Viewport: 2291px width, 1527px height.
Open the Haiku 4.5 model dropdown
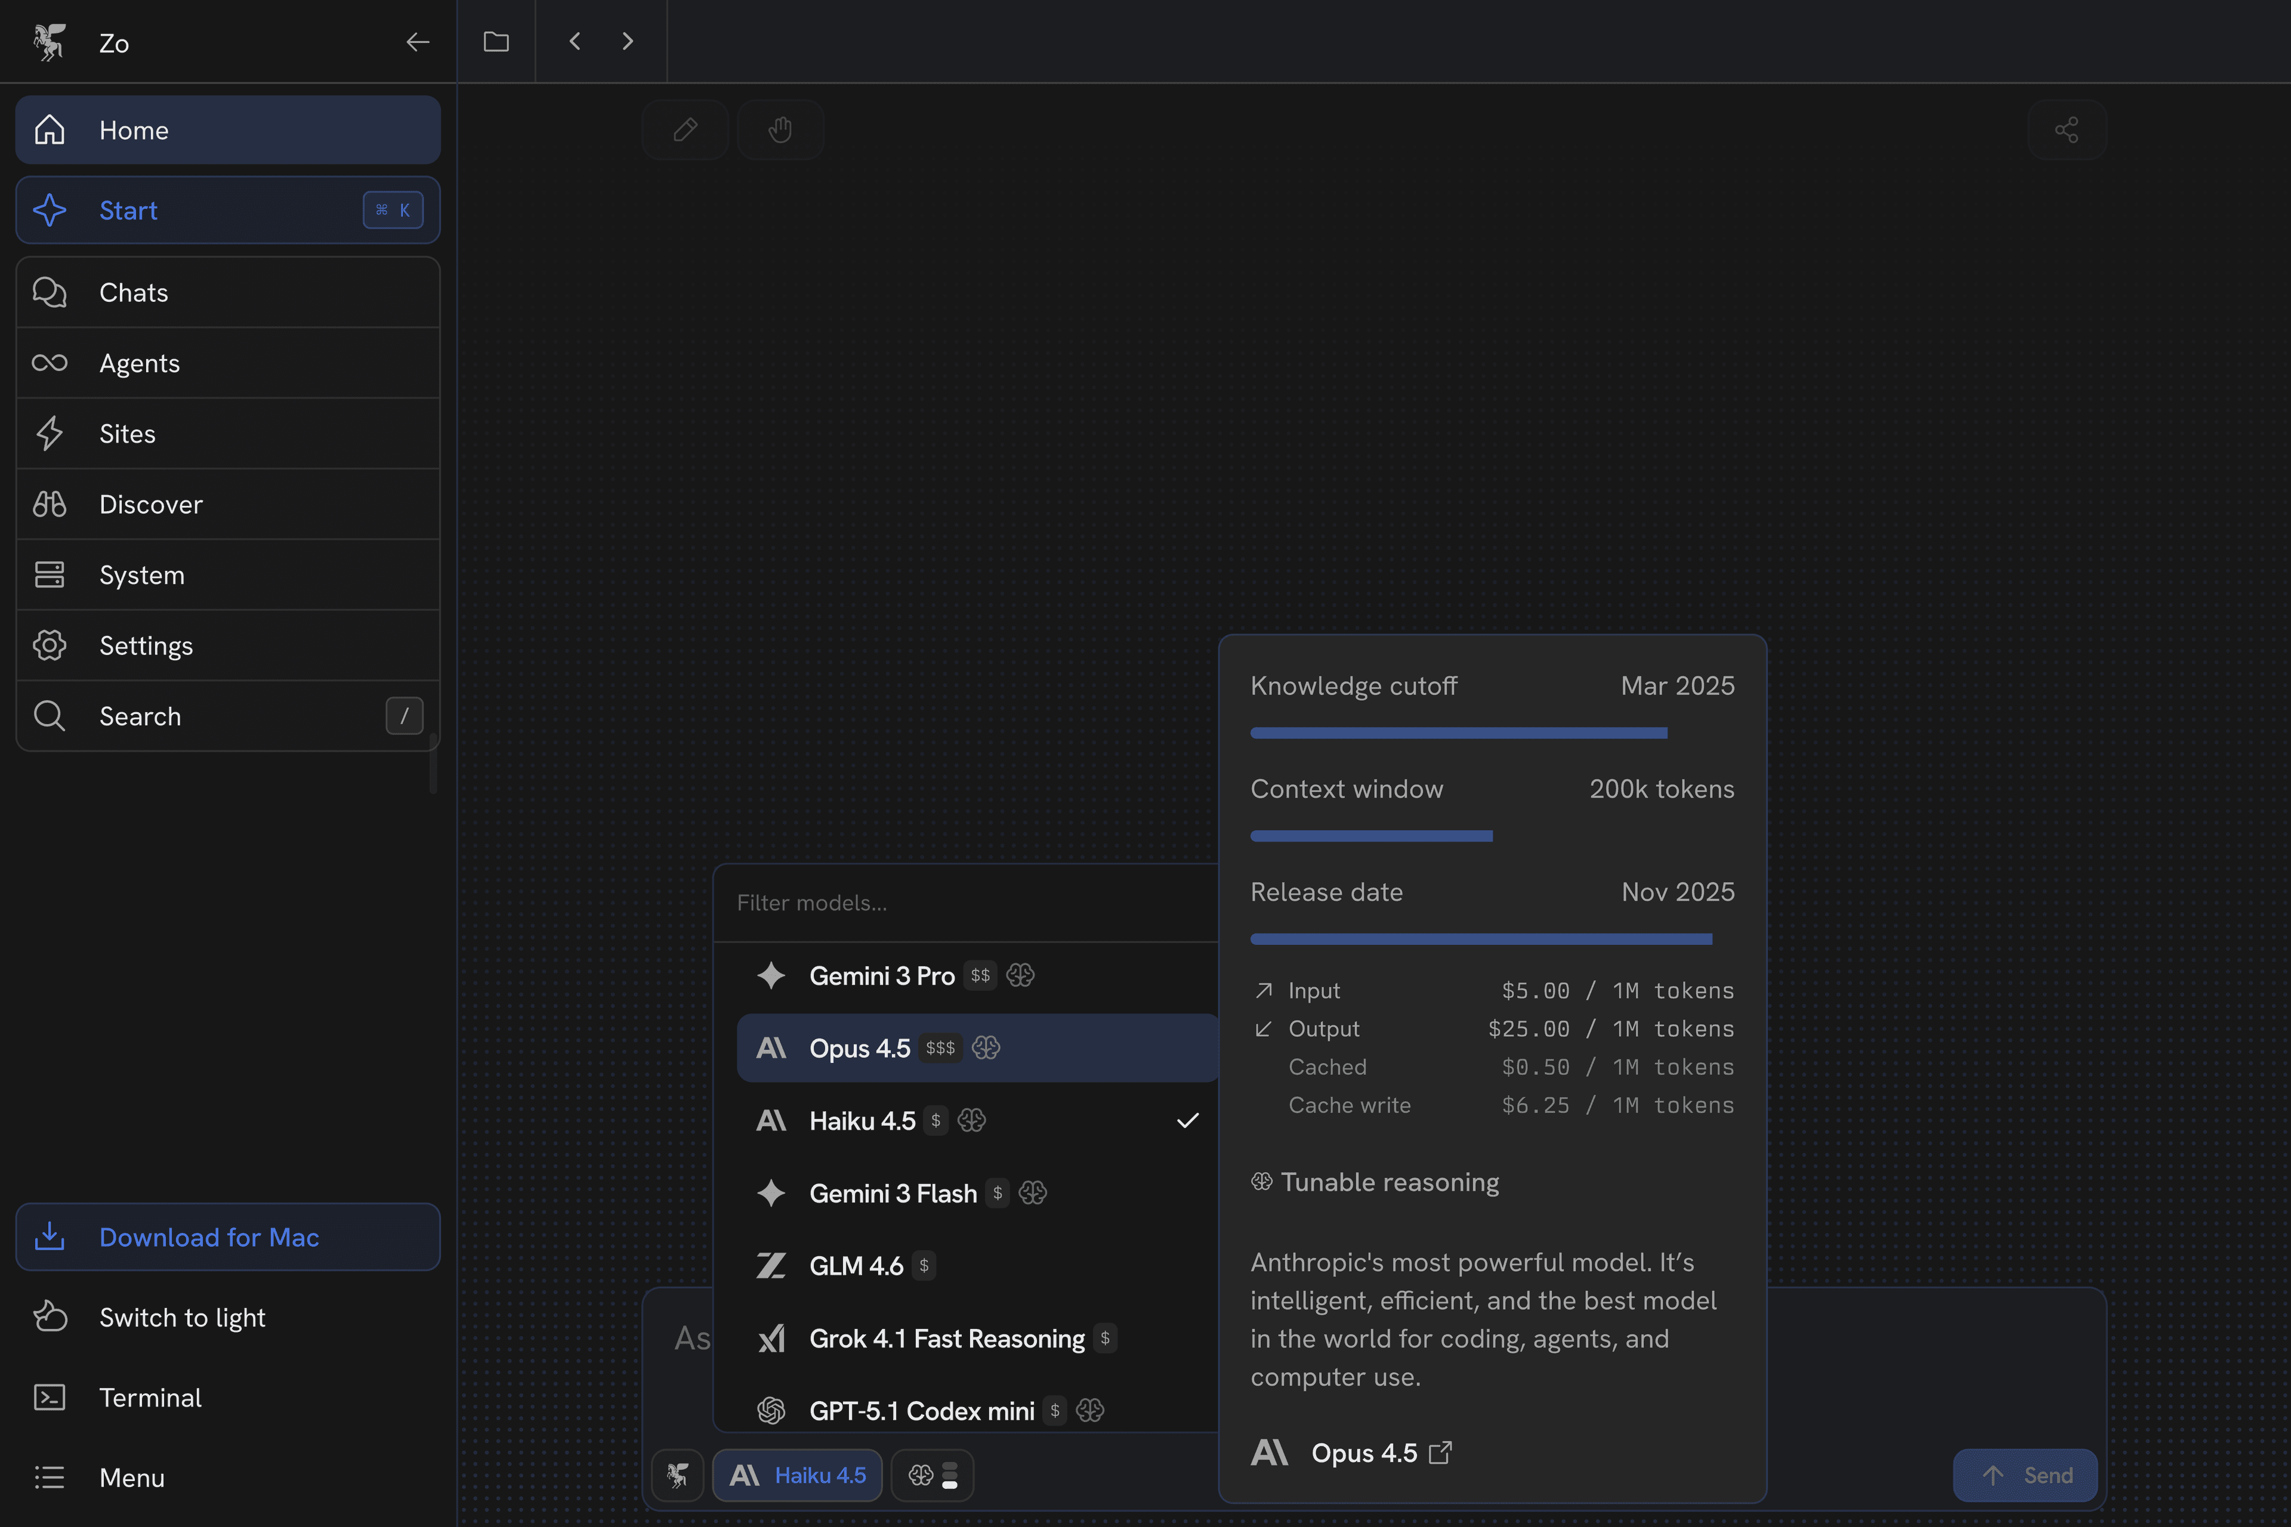798,1475
